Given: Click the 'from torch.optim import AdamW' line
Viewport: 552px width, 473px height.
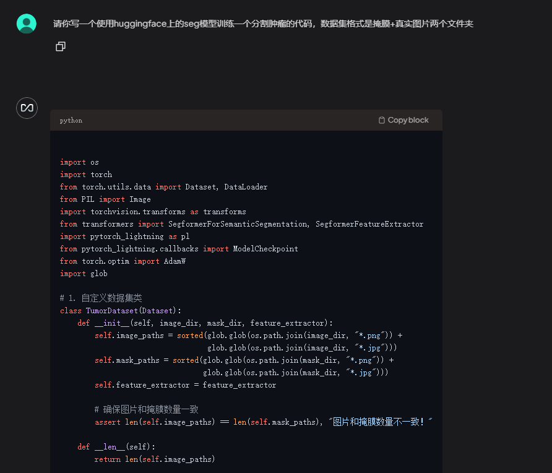Looking at the screenshot, I should [123, 261].
